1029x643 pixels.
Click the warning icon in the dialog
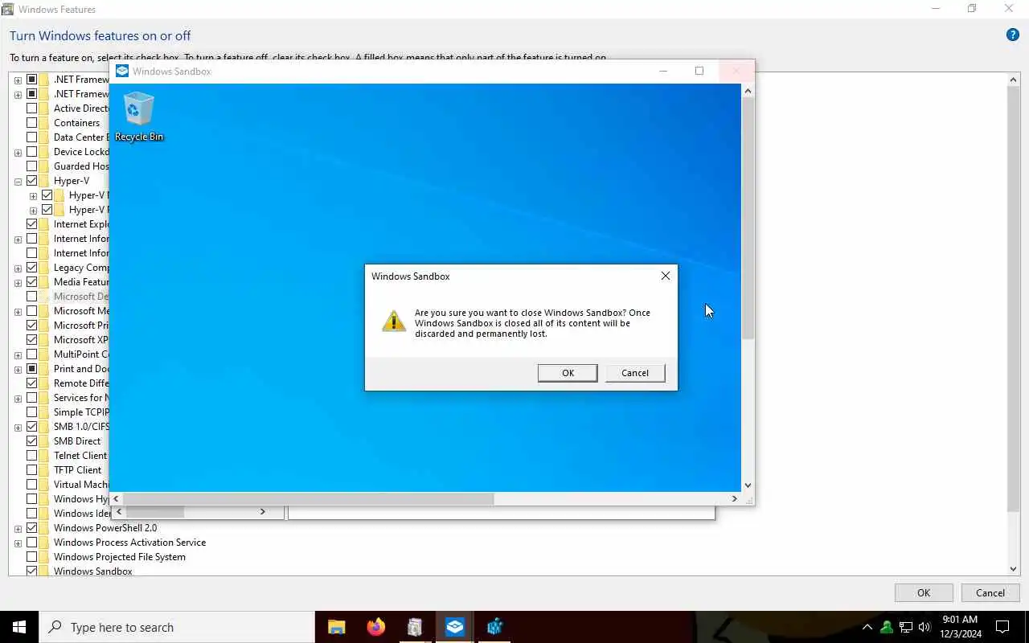(x=394, y=321)
